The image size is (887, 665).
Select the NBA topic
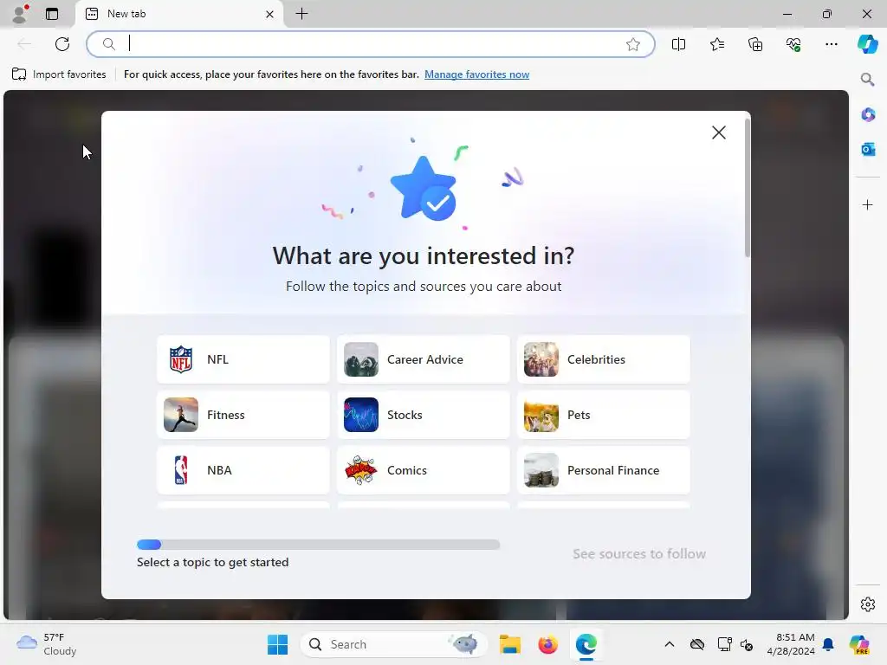(x=243, y=470)
